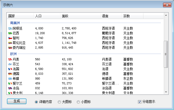
Task: Select the Colombia flag icon beside 哥伦比亚
Action: [10, 43]
